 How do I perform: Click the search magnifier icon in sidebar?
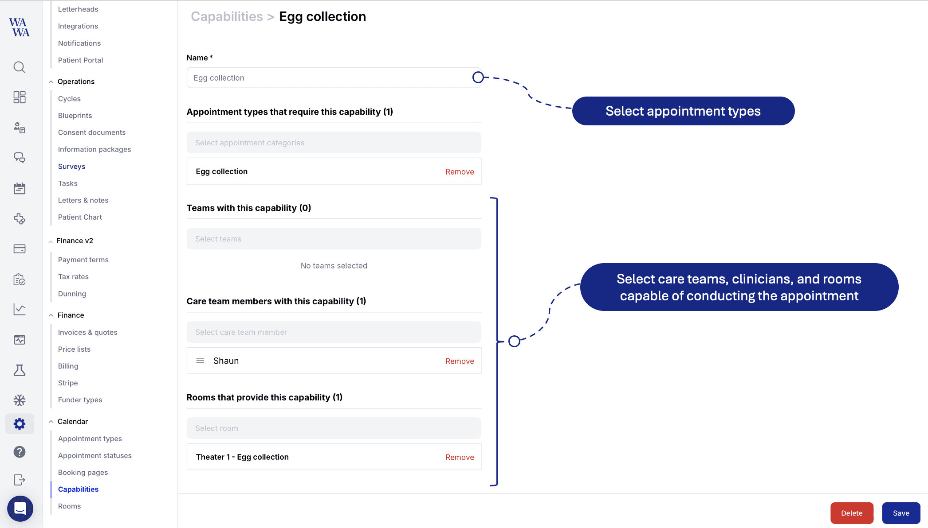tap(20, 67)
